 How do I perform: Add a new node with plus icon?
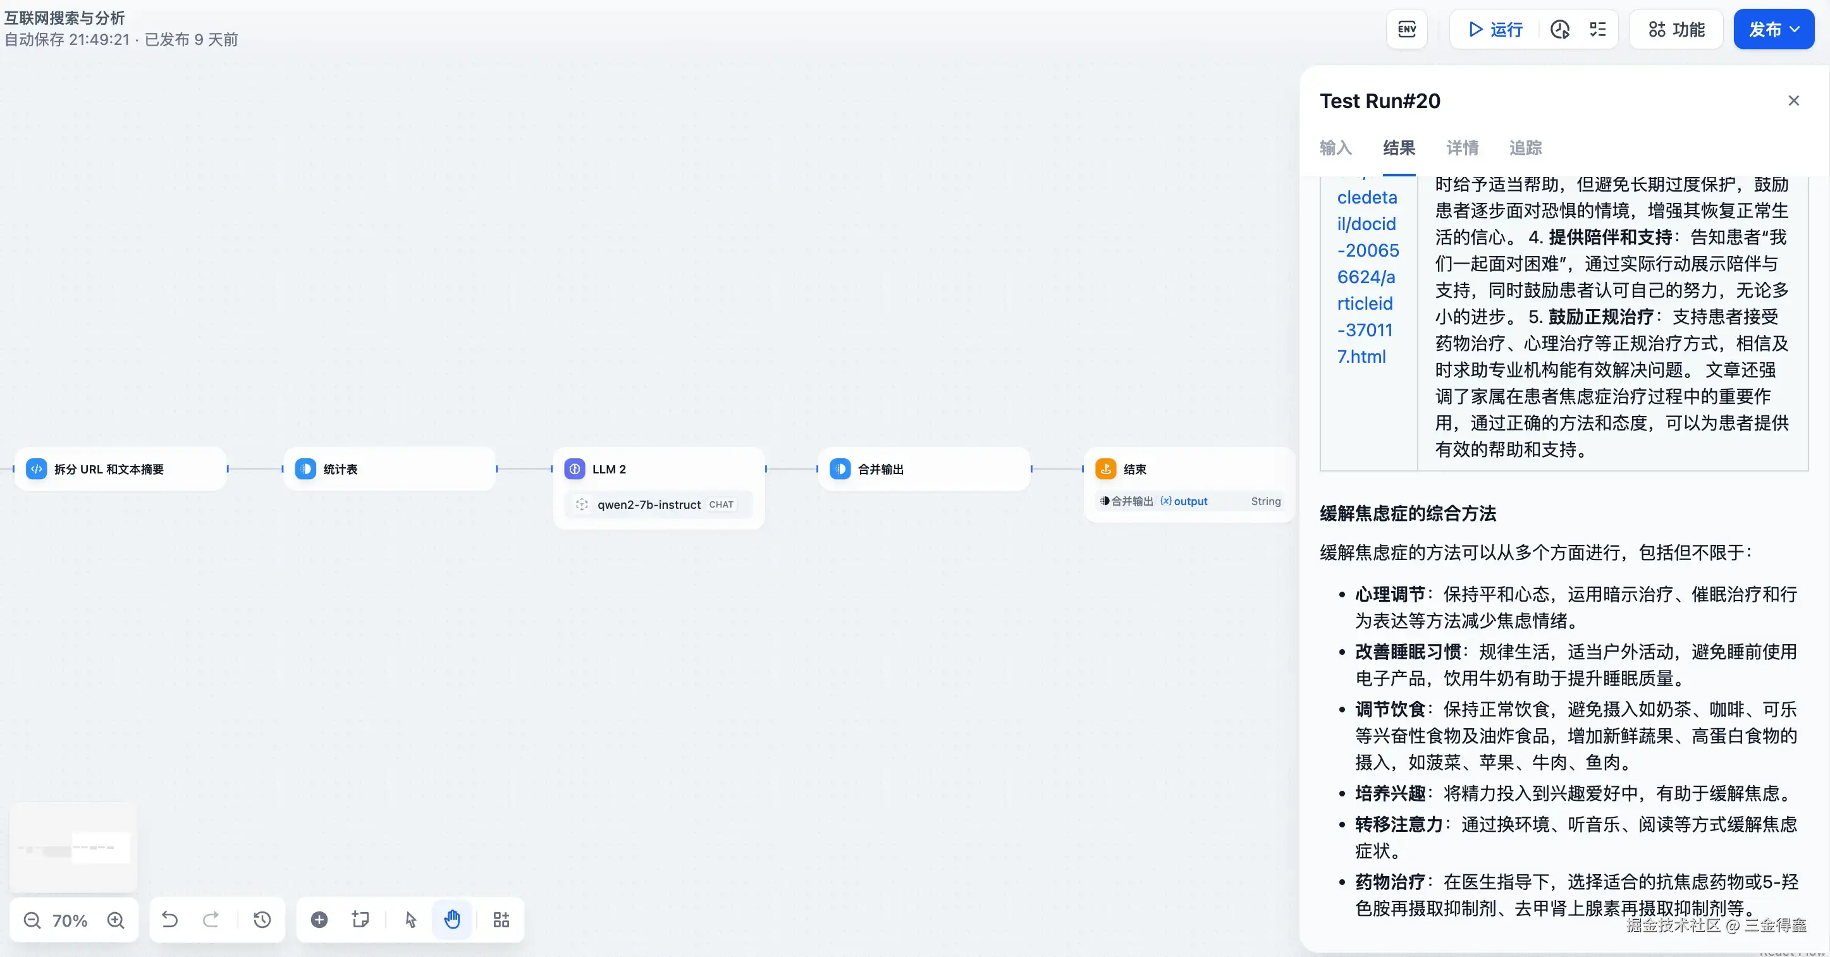tap(320, 920)
